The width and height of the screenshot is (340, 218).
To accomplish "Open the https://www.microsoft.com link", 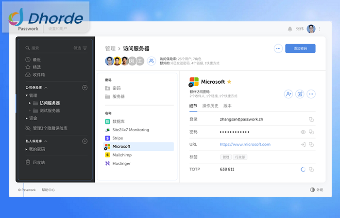I will pos(245,144).
